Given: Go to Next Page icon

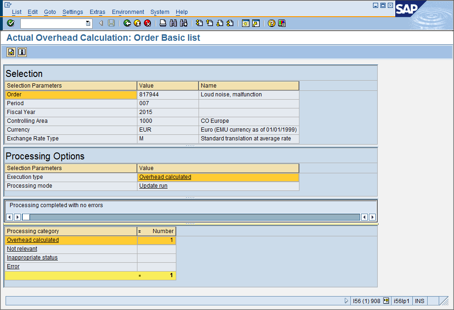Looking at the screenshot, I should [x=220, y=23].
